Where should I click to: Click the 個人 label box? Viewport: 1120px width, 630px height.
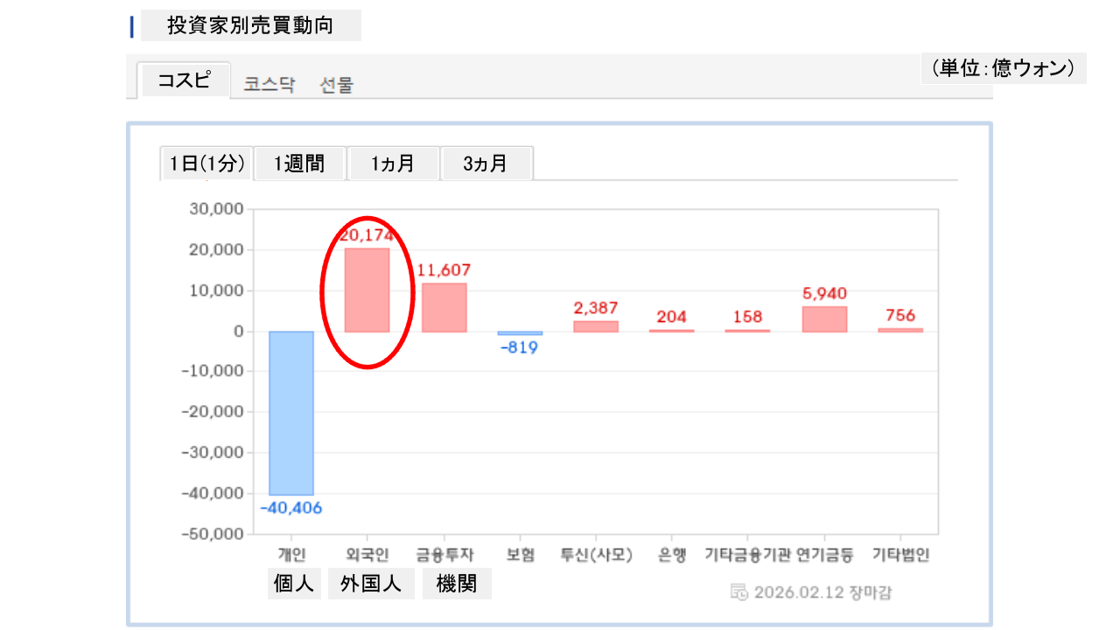tap(294, 584)
